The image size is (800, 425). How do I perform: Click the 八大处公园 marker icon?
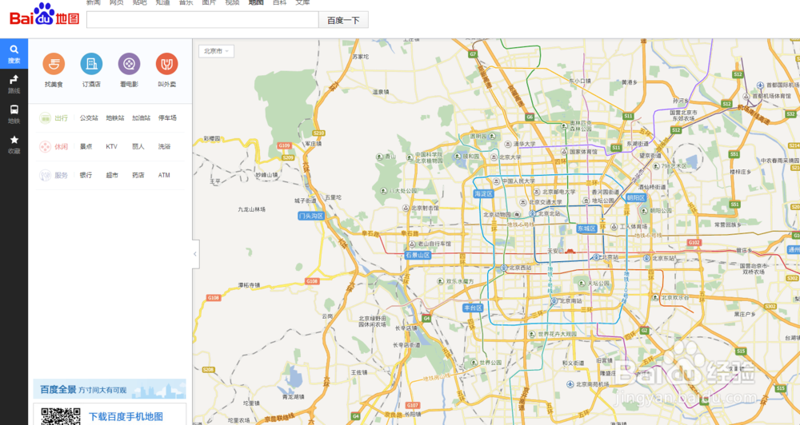click(x=384, y=191)
